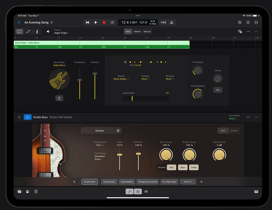This screenshot has height=210, width=272.
Task: Click the 8th swing button
Action: pos(218,90)
